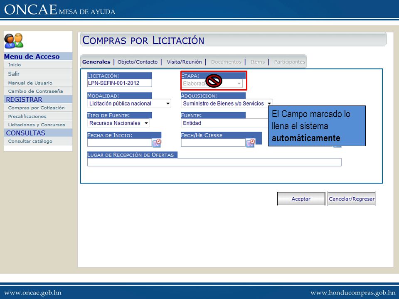Open the Manual de Usuario link
The image size is (399, 299).
30,83
